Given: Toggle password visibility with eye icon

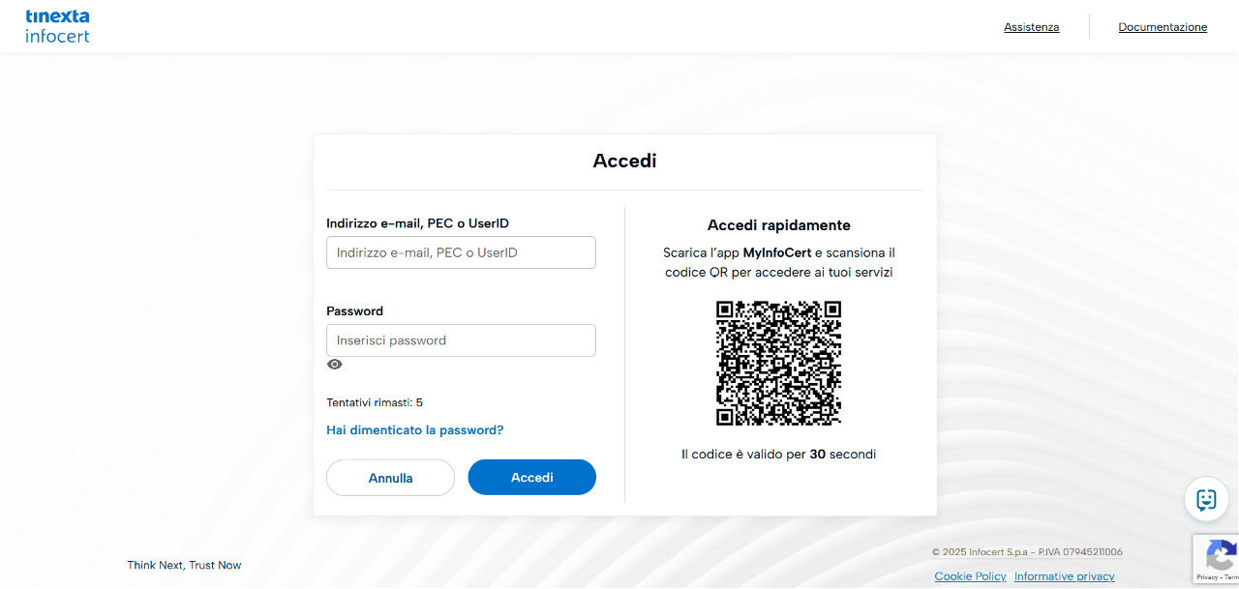Looking at the screenshot, I should pos(335,365).
